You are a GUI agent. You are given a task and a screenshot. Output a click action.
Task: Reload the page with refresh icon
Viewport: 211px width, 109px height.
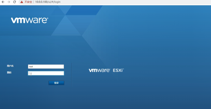click(x=14, y=2)
